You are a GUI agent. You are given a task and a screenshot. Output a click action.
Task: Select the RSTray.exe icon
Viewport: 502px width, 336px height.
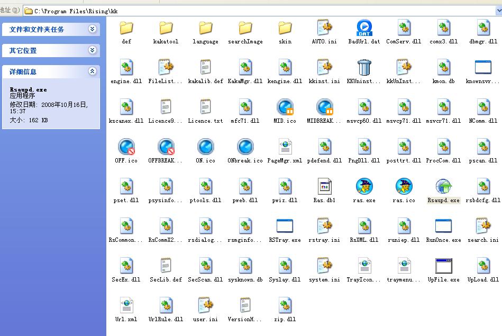[285, 226]
